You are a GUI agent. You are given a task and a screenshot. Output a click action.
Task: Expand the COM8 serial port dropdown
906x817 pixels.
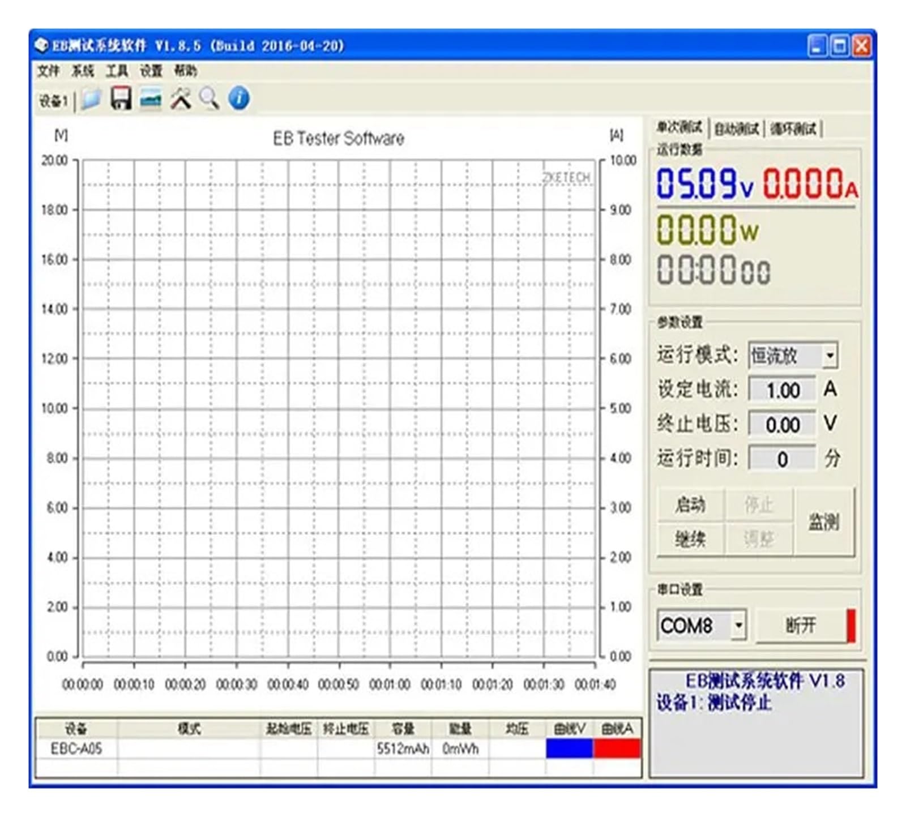pos(738,626)
